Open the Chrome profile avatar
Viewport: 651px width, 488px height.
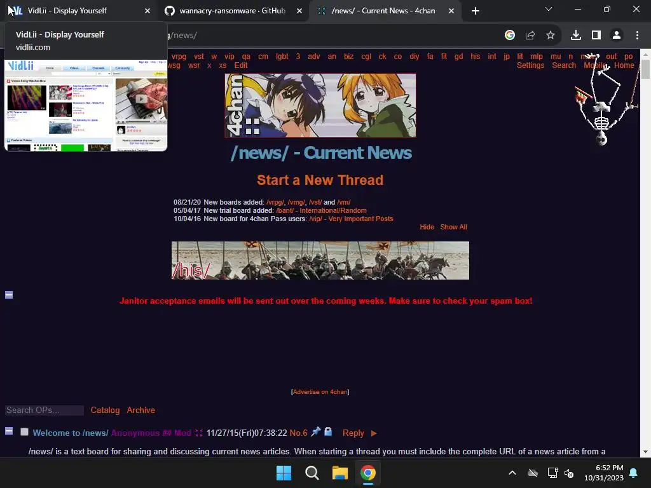tap(617, 36)
